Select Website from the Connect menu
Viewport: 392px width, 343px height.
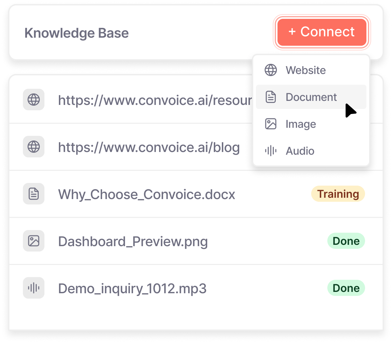tap(305, 70)
